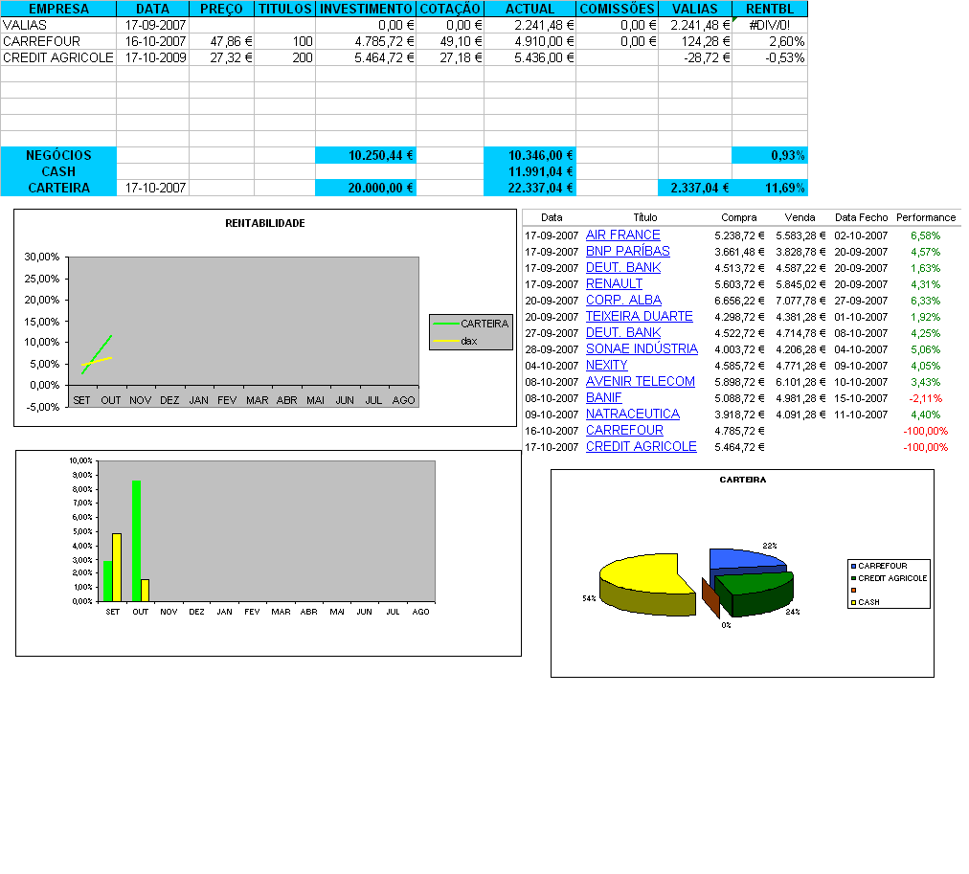Click the -2,11% performance value
This screenshot has height=874, width=969.
click(x=926, y=398)
